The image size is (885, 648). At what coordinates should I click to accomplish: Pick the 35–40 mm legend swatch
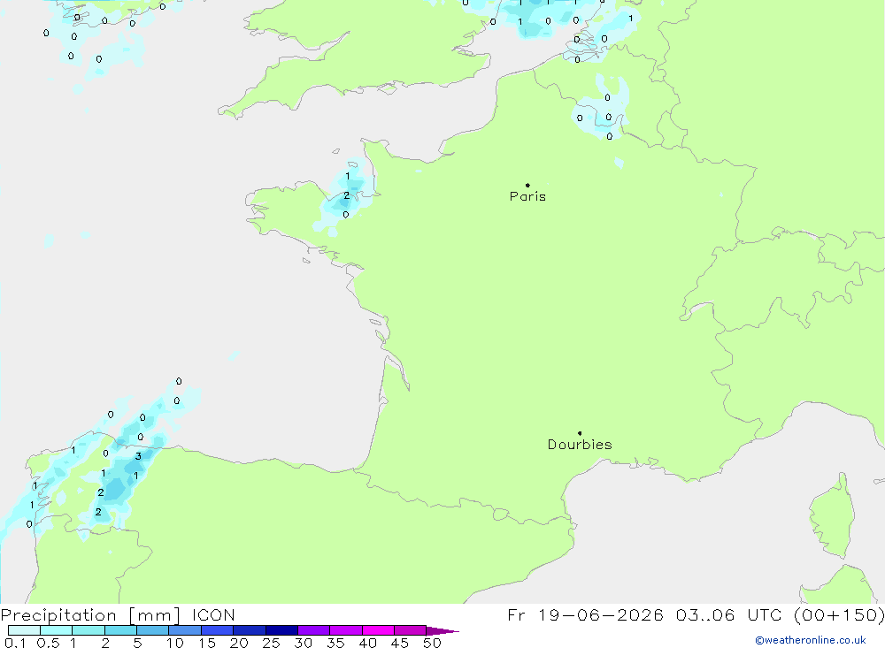pyautogui.click(x=346, y=630)
